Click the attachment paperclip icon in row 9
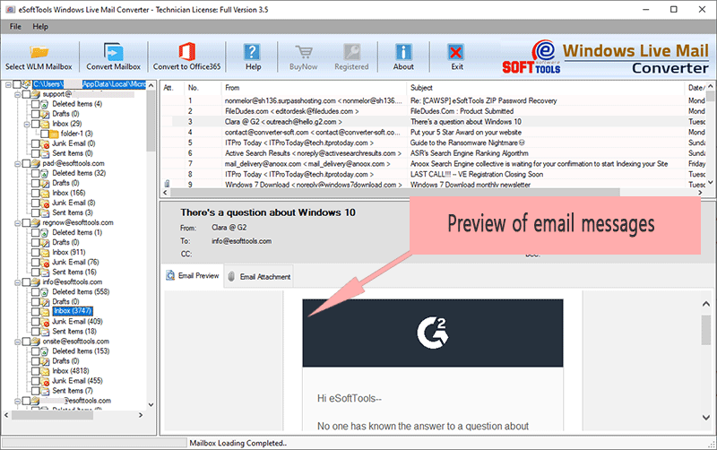 click(x=167, y=184)
